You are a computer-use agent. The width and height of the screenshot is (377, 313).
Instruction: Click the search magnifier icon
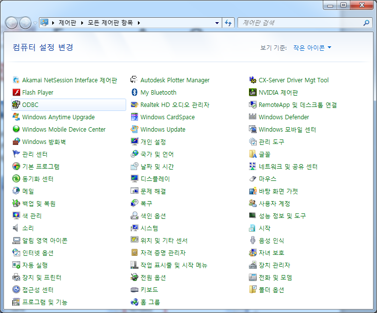pyautogui.click(x=366, y=23)
